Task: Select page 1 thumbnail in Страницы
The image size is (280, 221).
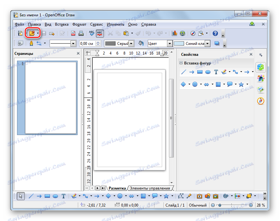Action: pyautogui.click(x=47, y=98)
